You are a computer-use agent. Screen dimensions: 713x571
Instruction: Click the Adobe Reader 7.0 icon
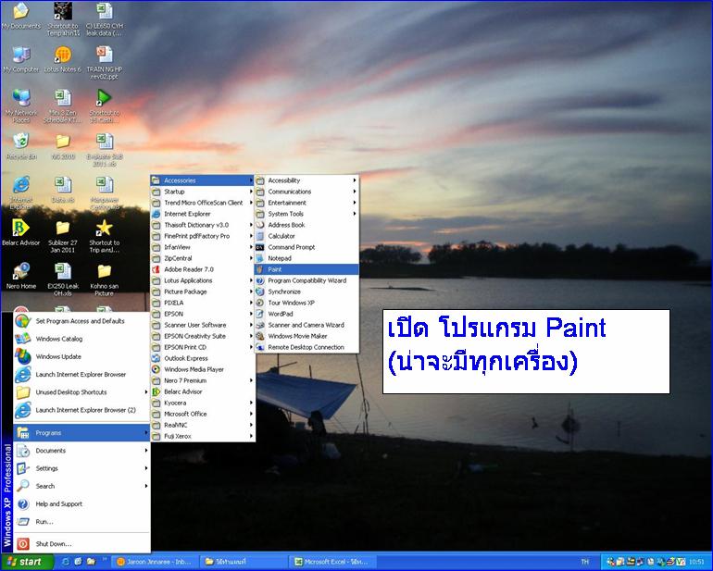[x=156, y=269]
